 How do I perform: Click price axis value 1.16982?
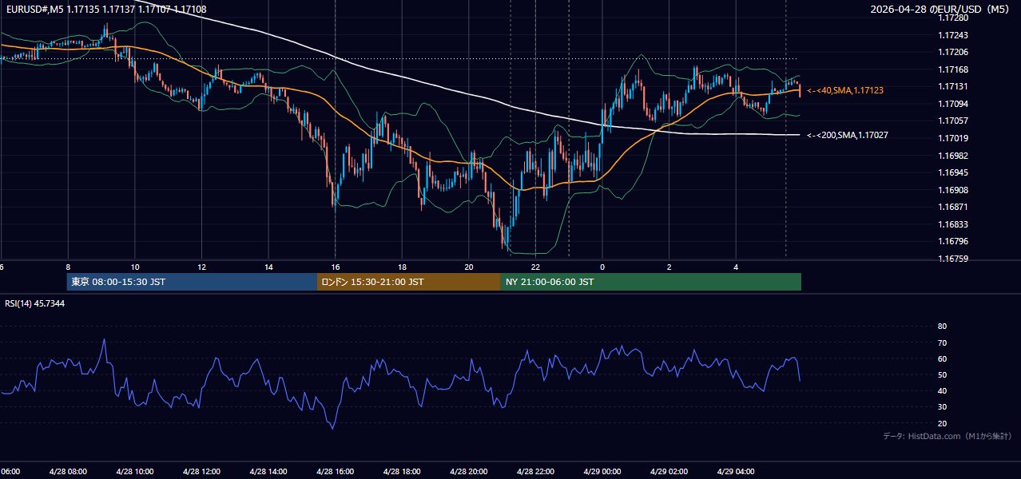[953, 156]
